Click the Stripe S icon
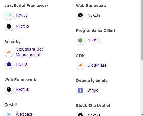Image resolution: width=143 pixels, height=116 pixels. (80, 90)
